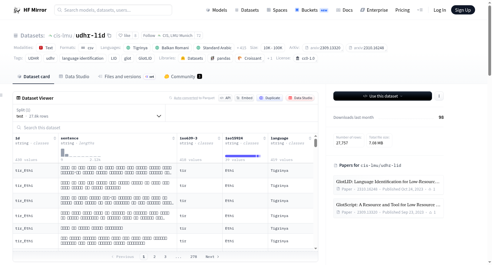
Task: Open the three-dot menu beside Use this dataset
Action: [439, 96]
